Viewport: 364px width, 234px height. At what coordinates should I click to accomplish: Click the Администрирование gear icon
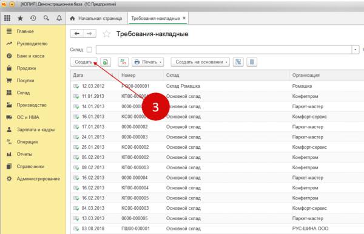coord(9,178)
